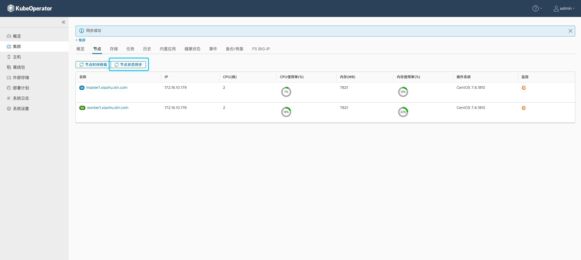Click the list icon beside 系统日志 in sidebar
Viewport: 581px width, 260px height.
point(9,98)
